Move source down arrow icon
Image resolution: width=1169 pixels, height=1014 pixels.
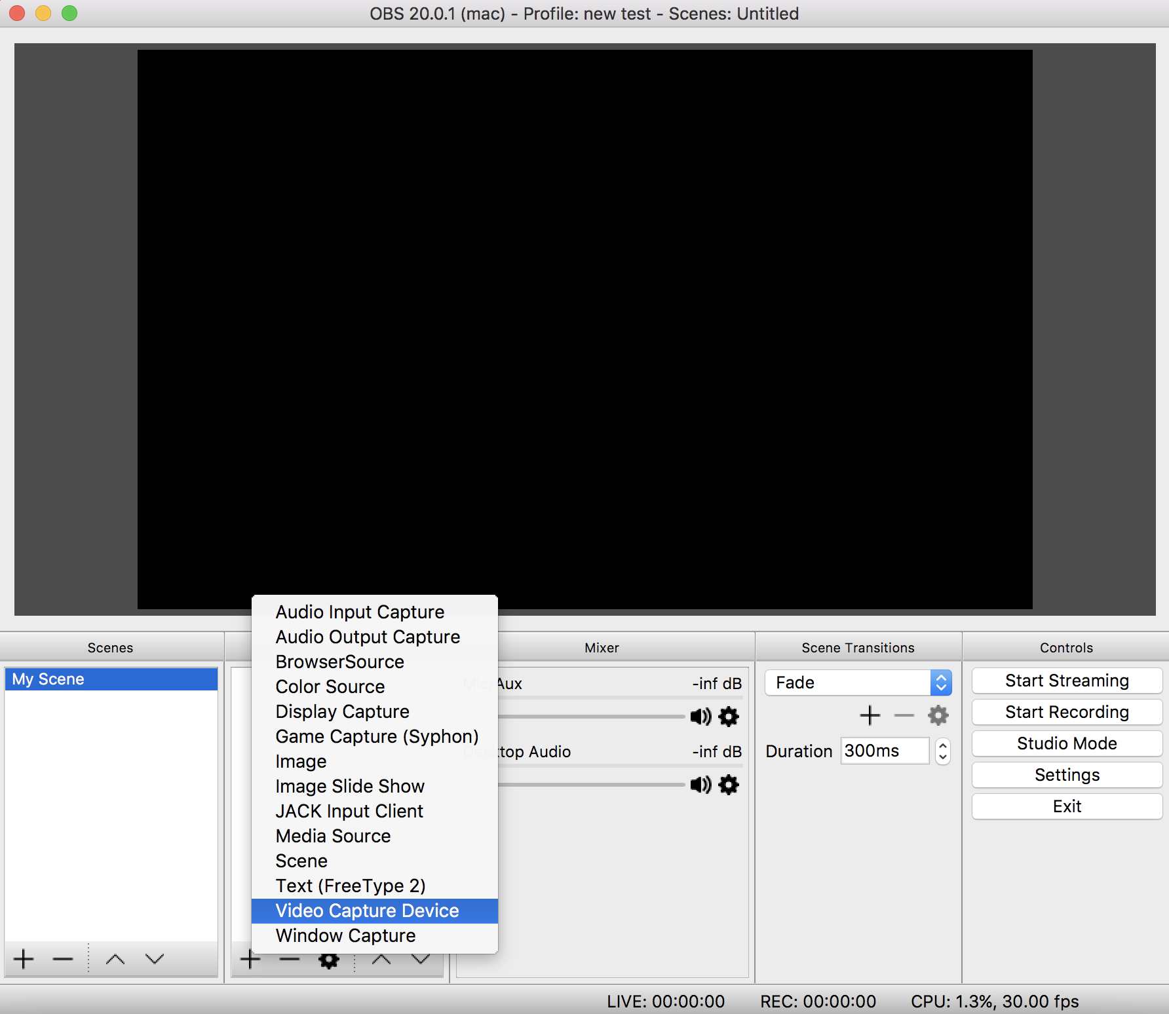click(x=421, y=960)
